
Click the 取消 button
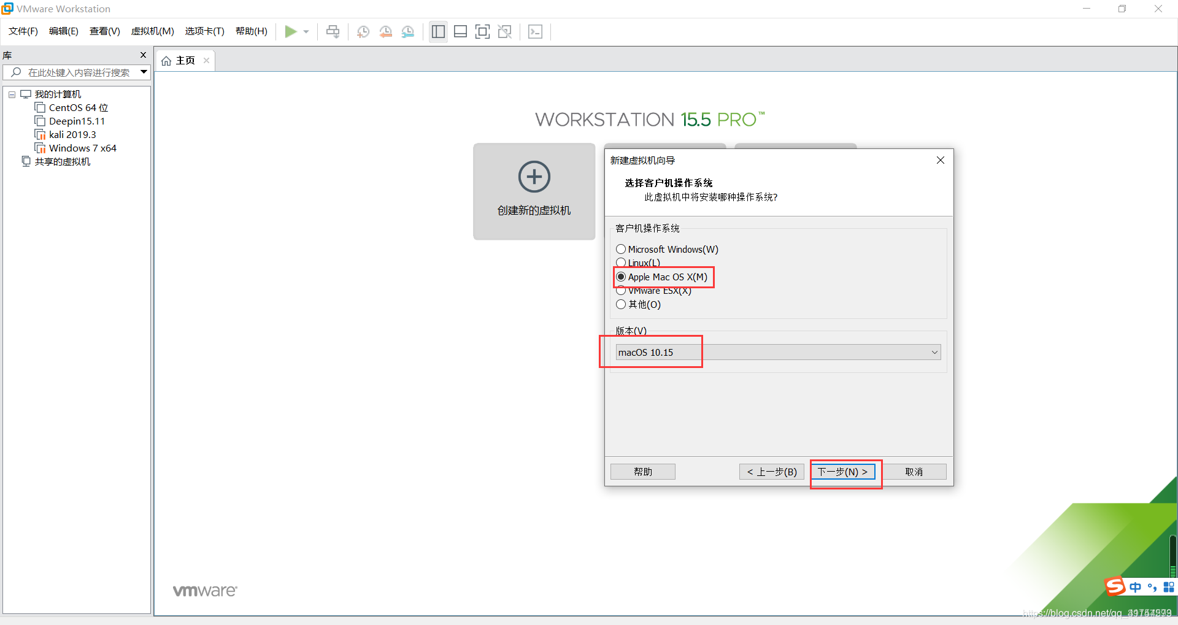coord(914,472)
